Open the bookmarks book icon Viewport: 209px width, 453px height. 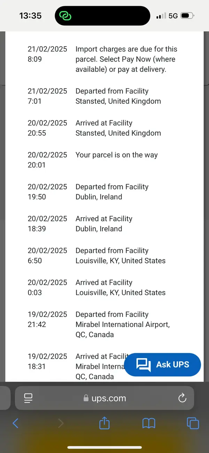(149, 423)
